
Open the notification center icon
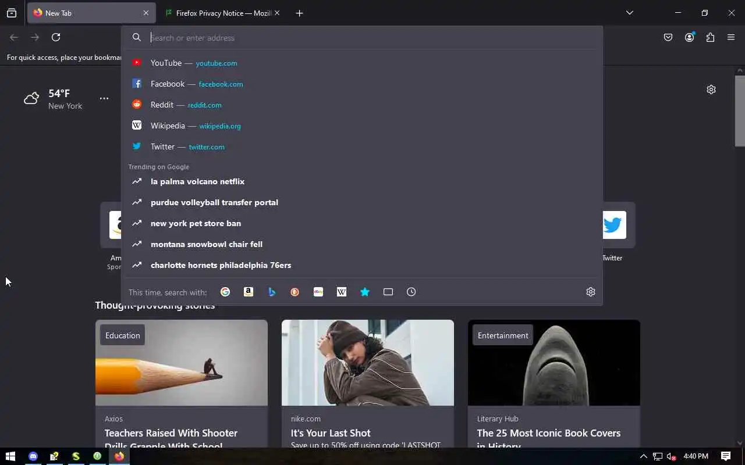click(726, 456)
